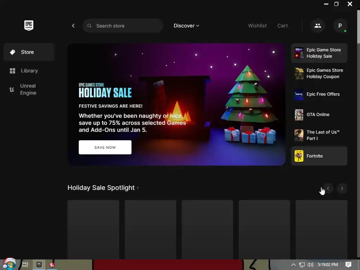
Task: Show next Holiday Sale Spotlight items
Action: tap(342, 188)
